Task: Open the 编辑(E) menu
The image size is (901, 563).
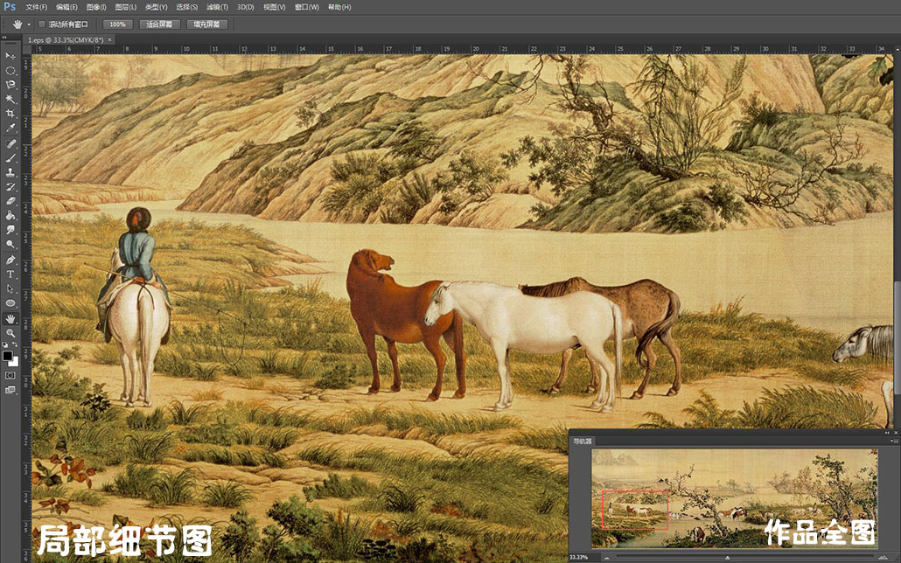Action: click(66, 8)
